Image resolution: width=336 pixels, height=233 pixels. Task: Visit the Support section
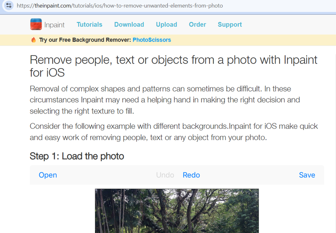tap(230, 24)
